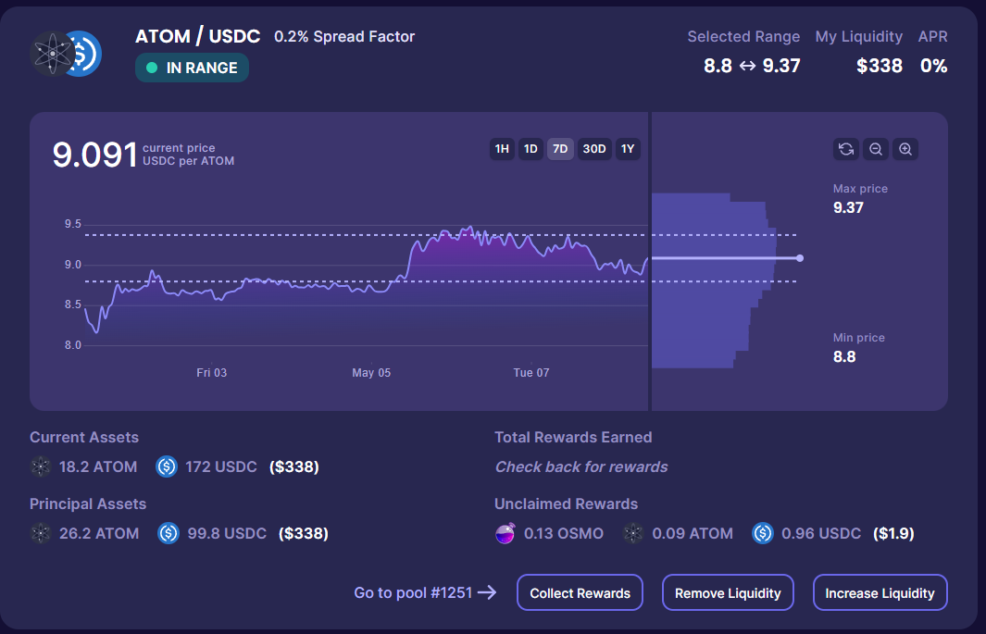
Task: Click the ATOM icon in Principal Assets
Action: (41, 533)
